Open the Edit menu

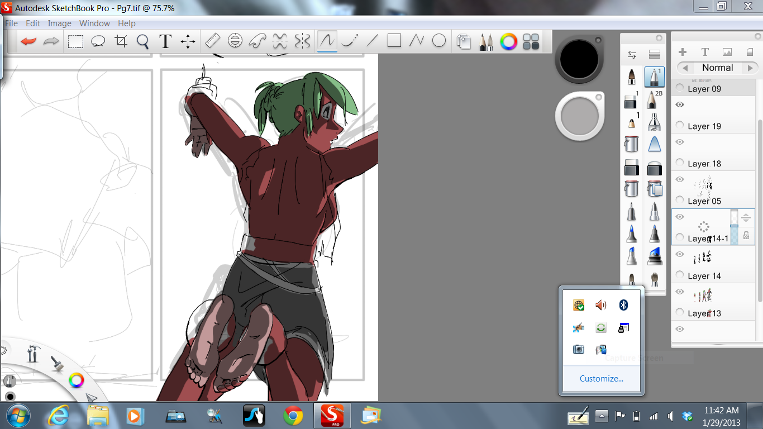(x=33, y=23)
